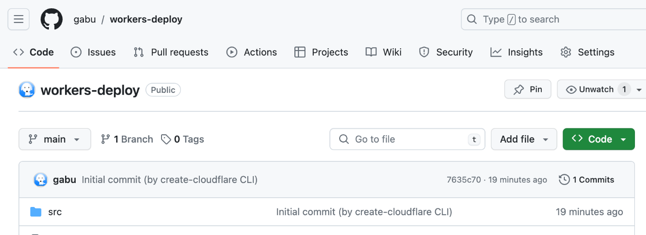Open the hamburger navigation menu

click(x=18, y=19)
